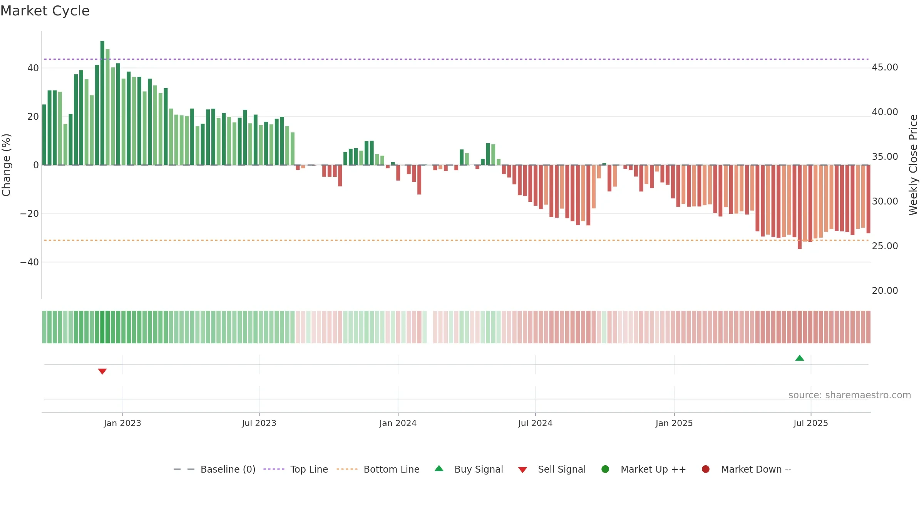Click the tallest green bar above the Top Line
The image size is (924, 520).
tap(102, 103)
